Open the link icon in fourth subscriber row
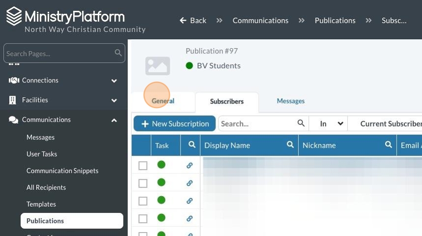The width and height of the screenshot is (422, 236). click(189, 218)
